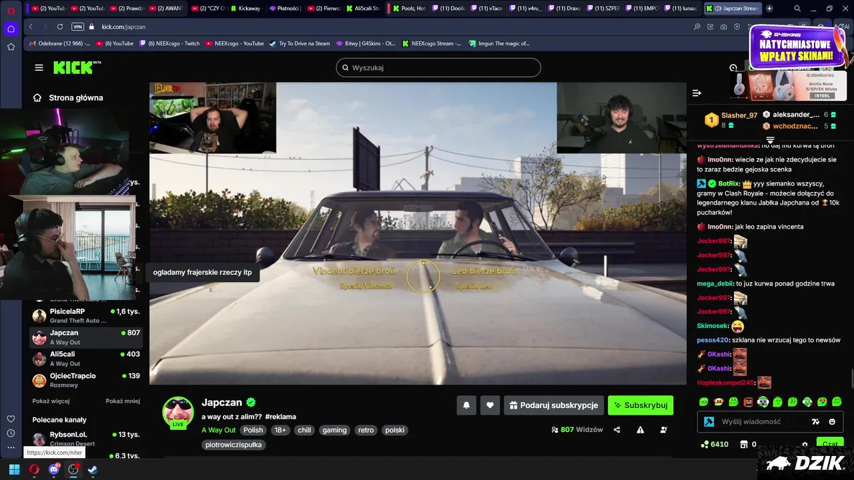This screenshot has width=854, height=480.
Task: Open the chat shop icon
Action: tap(745, 444)
